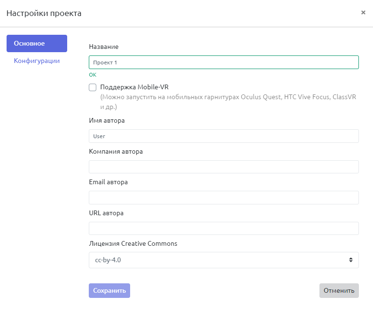Focus the Имя автора input field
The width and height of the screenshot is (373, 312).
224,136
